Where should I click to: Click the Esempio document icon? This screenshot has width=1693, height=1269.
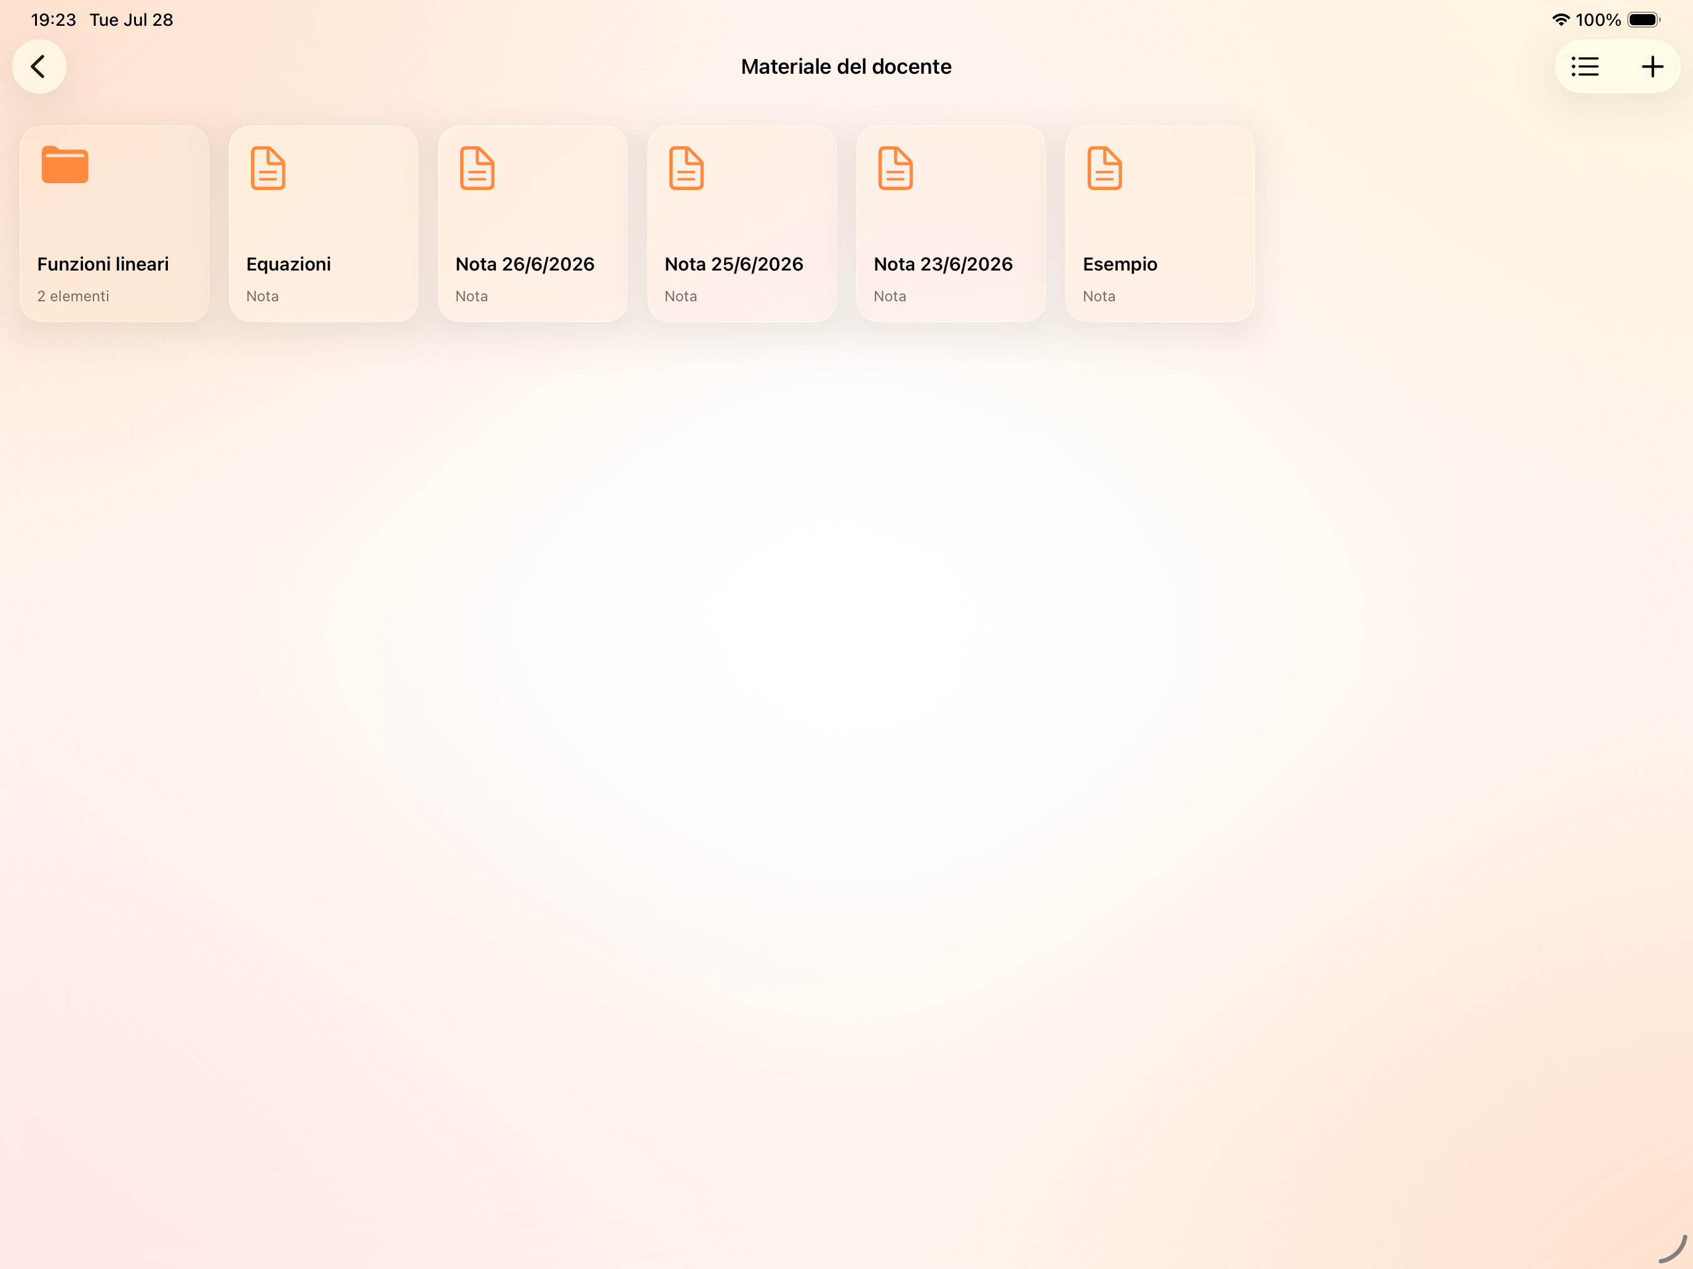1104,167
